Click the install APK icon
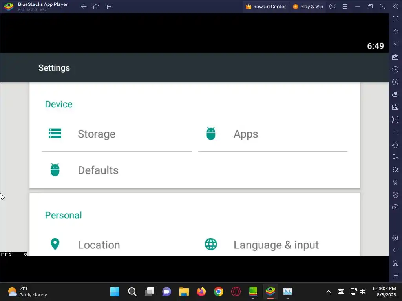The height and width of the screenshot is (301, 402). tap(395, 107)
